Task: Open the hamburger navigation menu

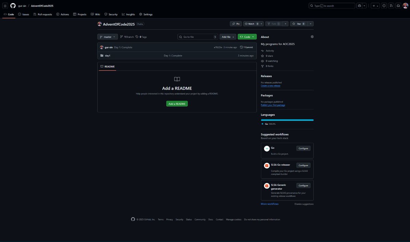Action: pyautogui.click(x=5, y=6)
